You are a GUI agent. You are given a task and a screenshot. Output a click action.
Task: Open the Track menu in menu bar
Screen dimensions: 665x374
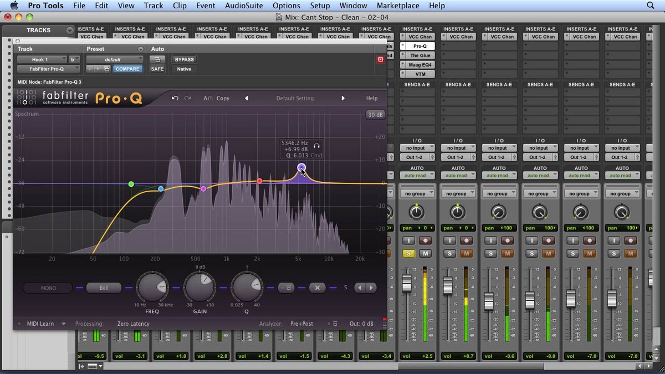point(154,6)
